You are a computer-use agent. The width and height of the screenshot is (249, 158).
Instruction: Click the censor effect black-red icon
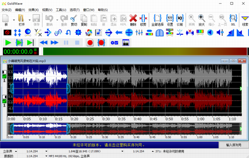coord(7,32)
